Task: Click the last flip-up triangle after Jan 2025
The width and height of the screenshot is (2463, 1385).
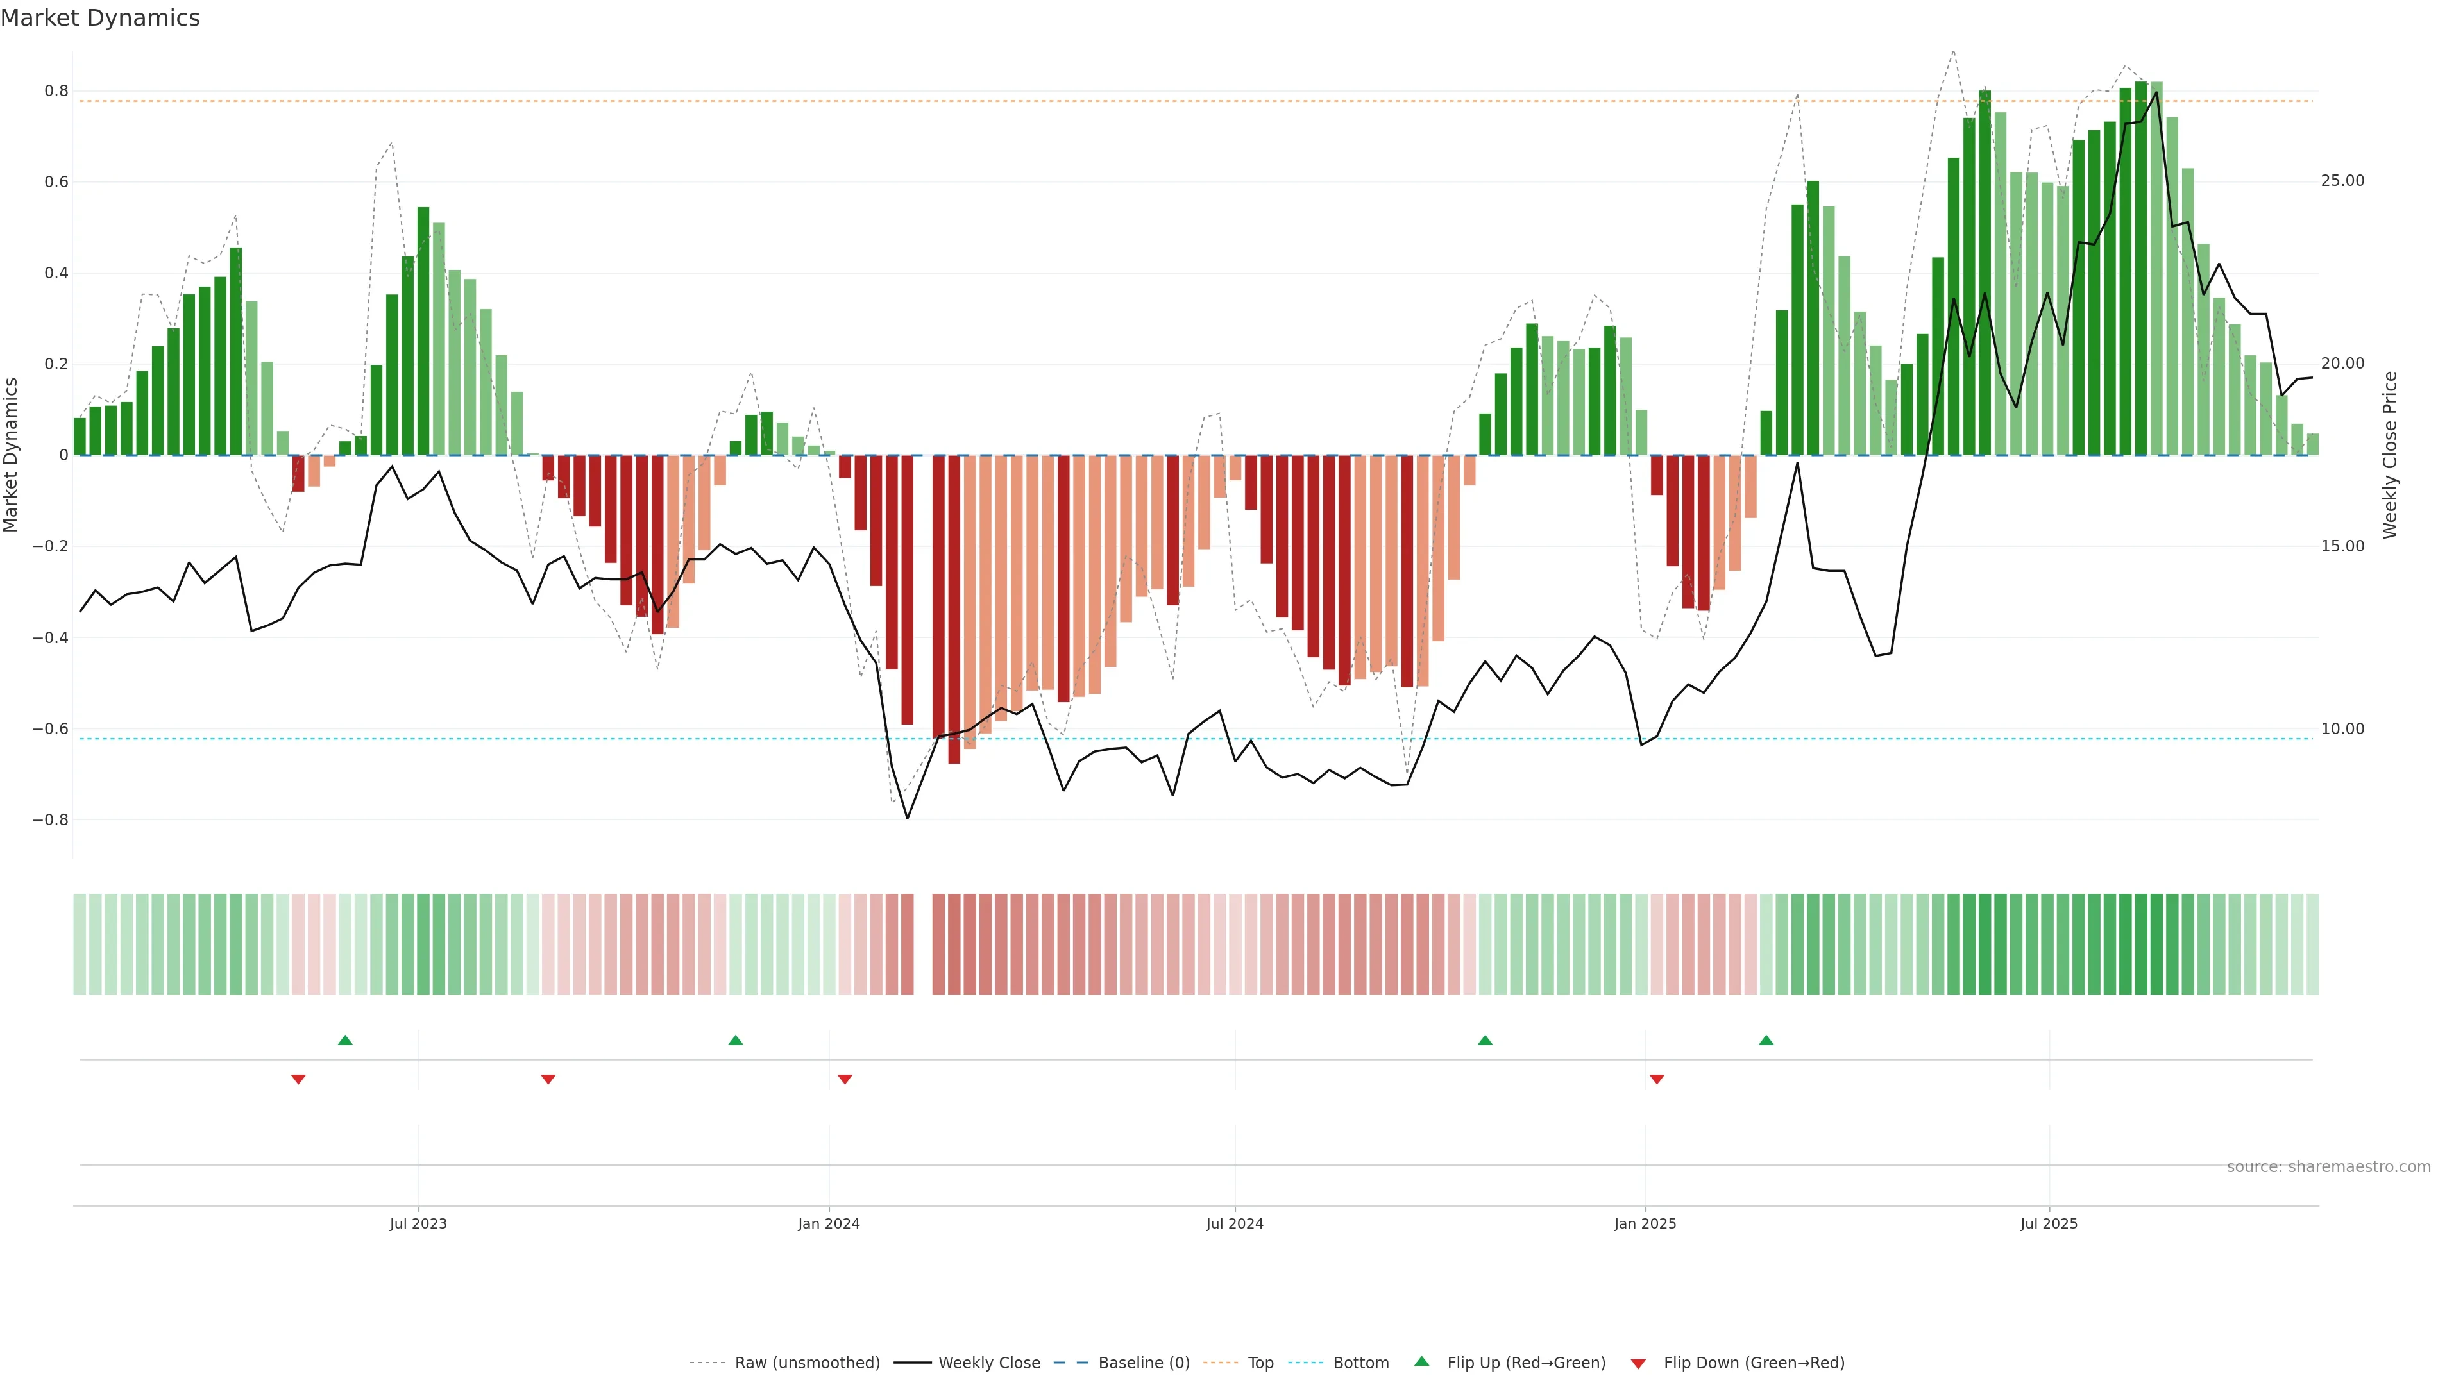Action: click(x=1766, y=1040)
